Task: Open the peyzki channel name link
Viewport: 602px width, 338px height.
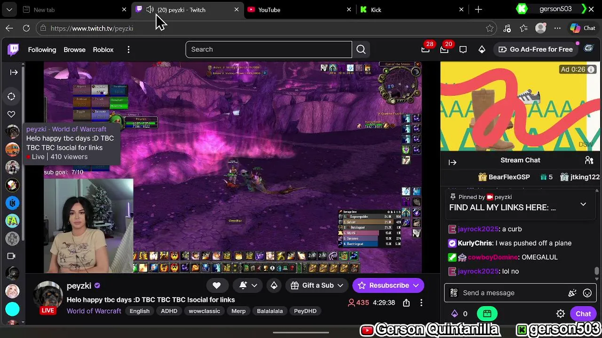Action: [x=79, y=286]
